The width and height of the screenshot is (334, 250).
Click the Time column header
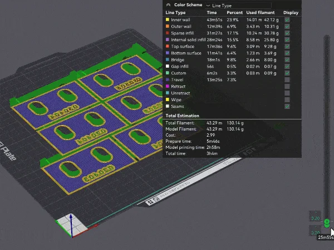tap(212, 13)
